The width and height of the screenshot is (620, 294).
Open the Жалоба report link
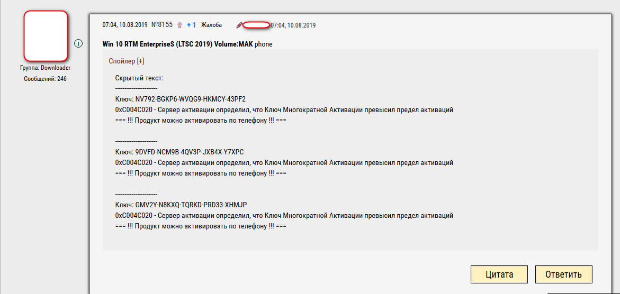click(212, 25)
